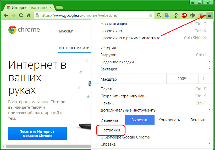This screenshot has height=150, width=215.
Task: Click the browser Back arrow
Action: (6, 15)
